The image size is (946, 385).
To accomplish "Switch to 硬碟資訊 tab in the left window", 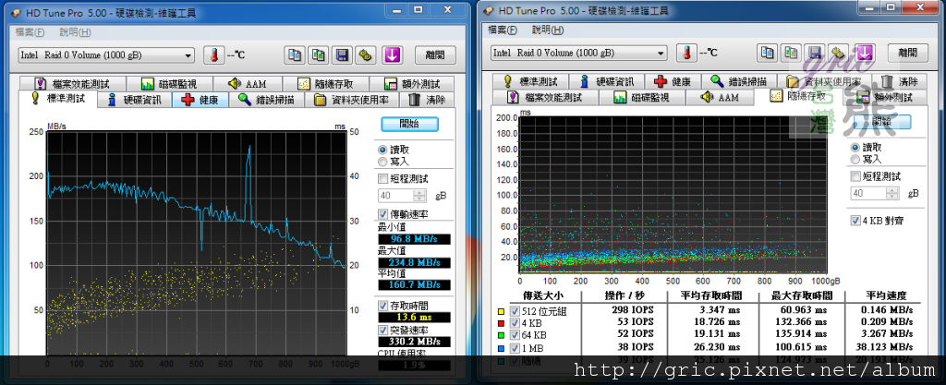I will click(135, 100).
